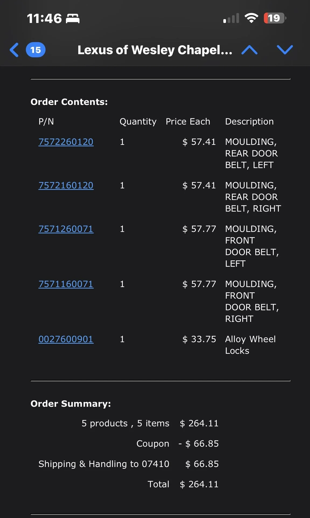310x518 pixels.
Task: Tap the Alloy Wheel Locks description
Action: pyautogui.click(x=250, y=345)
